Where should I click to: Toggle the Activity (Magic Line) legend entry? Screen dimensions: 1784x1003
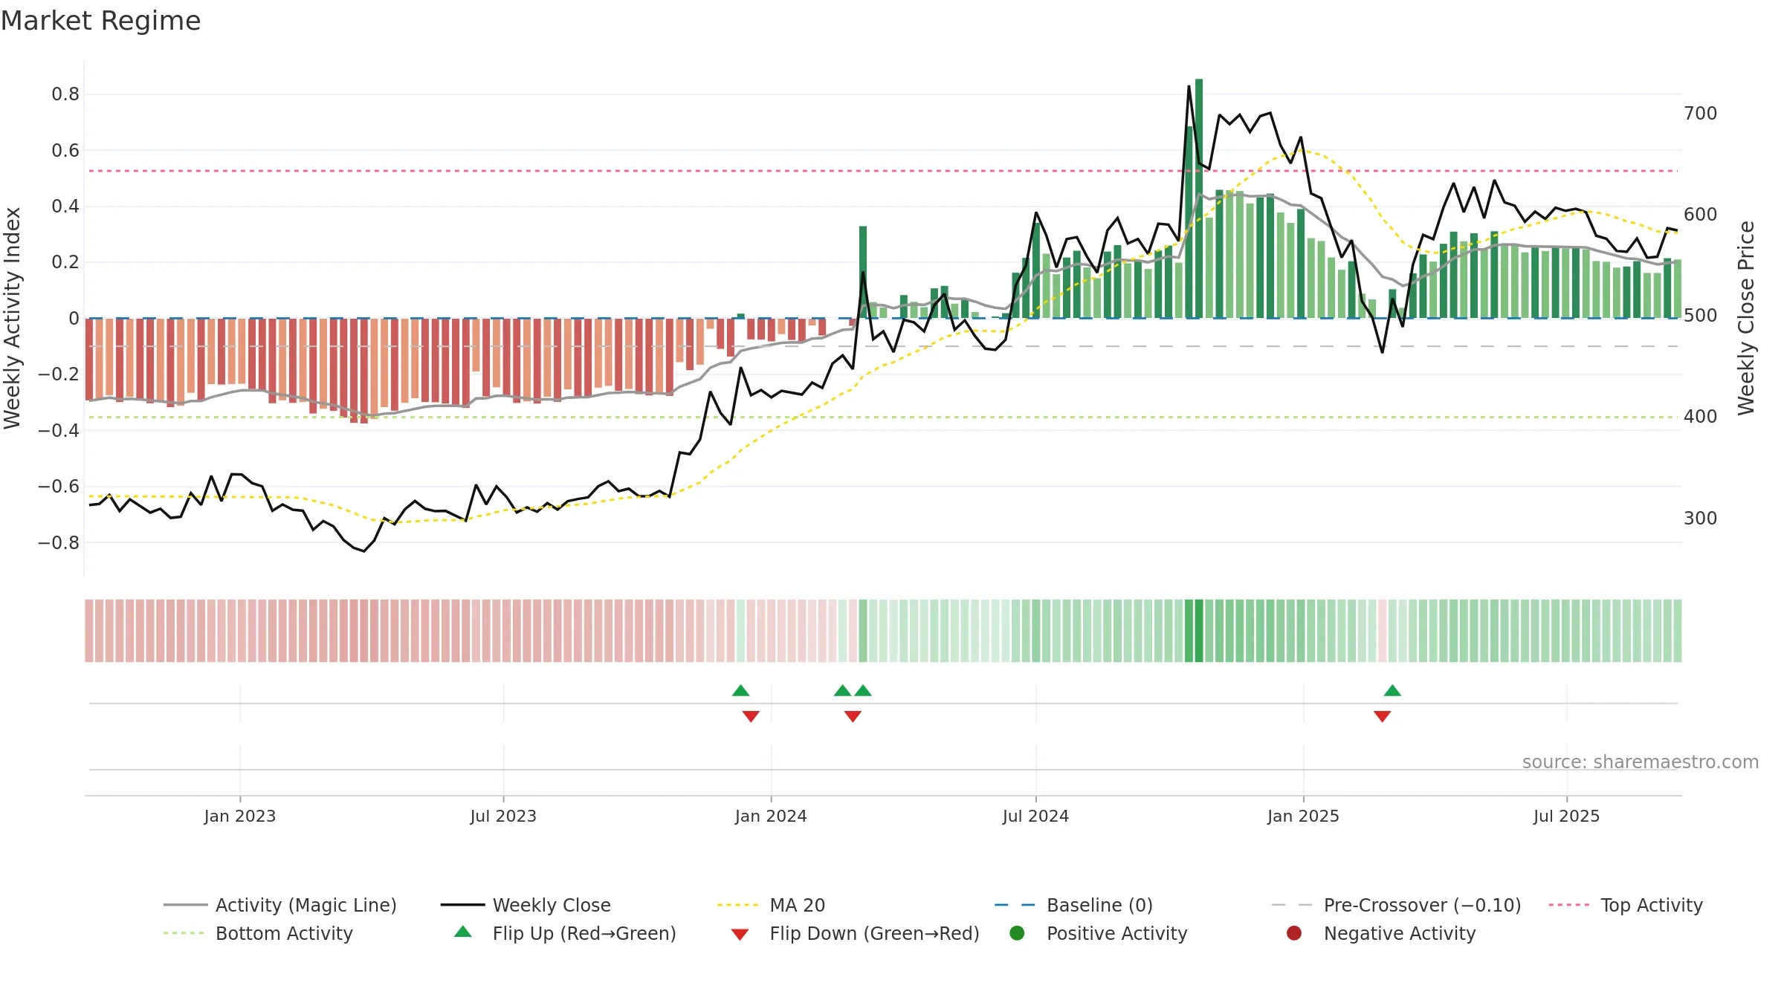pyautogui.click(x=280, y=905)
